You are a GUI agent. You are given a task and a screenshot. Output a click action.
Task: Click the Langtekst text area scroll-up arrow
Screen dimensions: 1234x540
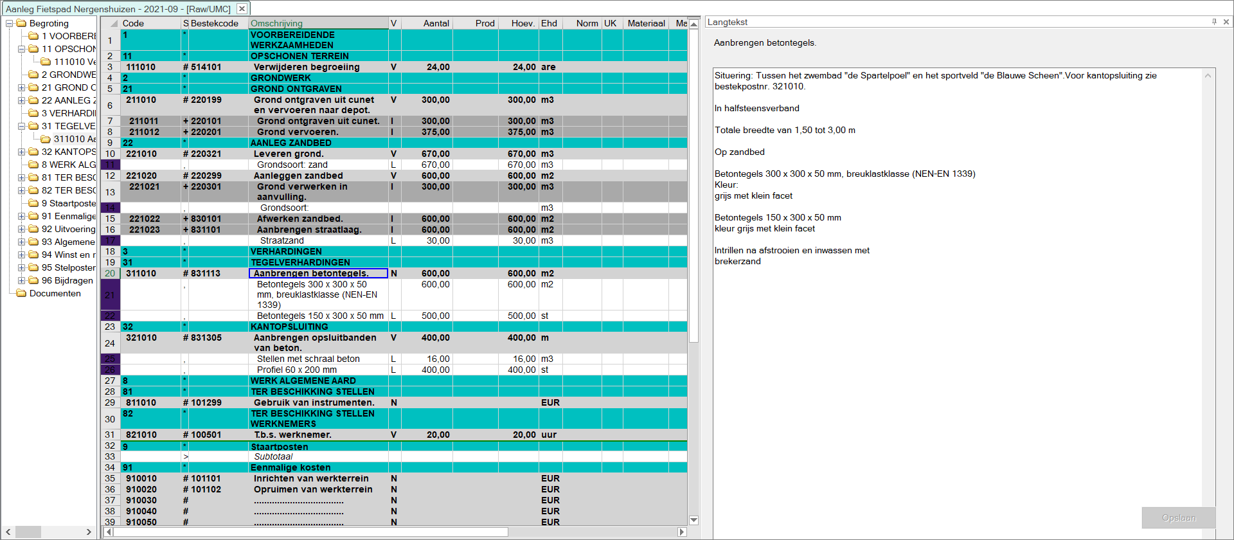pos(1208,76)
